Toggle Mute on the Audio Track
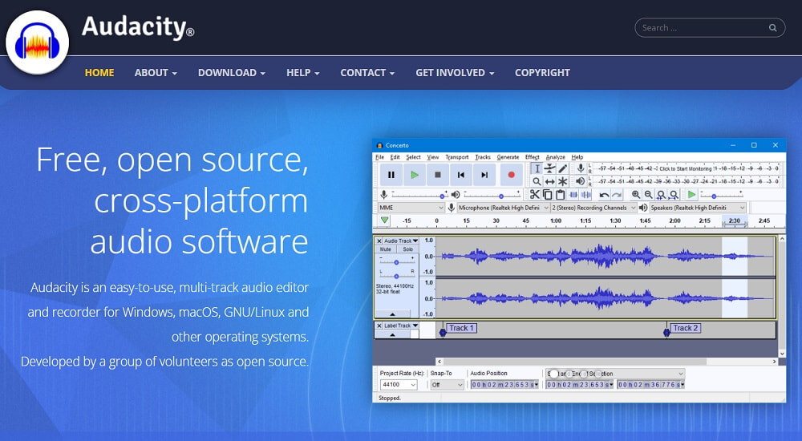Image resolution: width=802 pixels, height=441 pixels. click(386, 249)
